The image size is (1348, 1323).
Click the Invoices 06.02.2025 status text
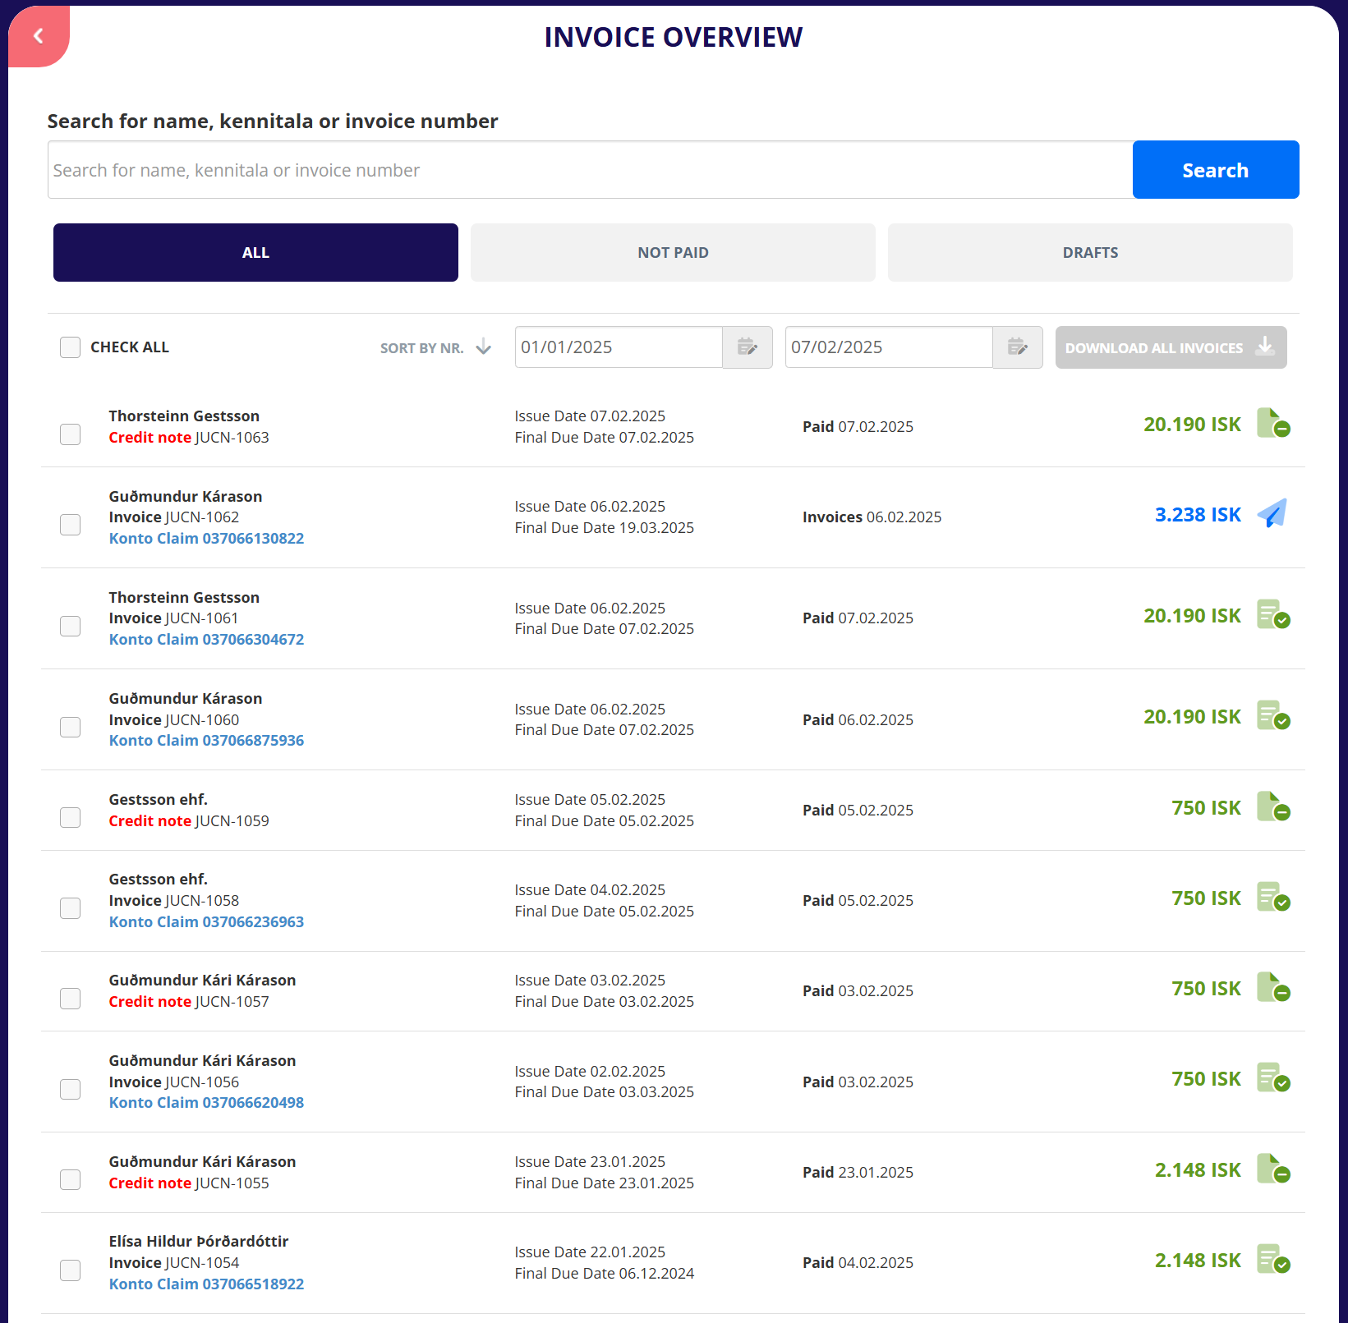pyautogui.click(x=872, y=517)
